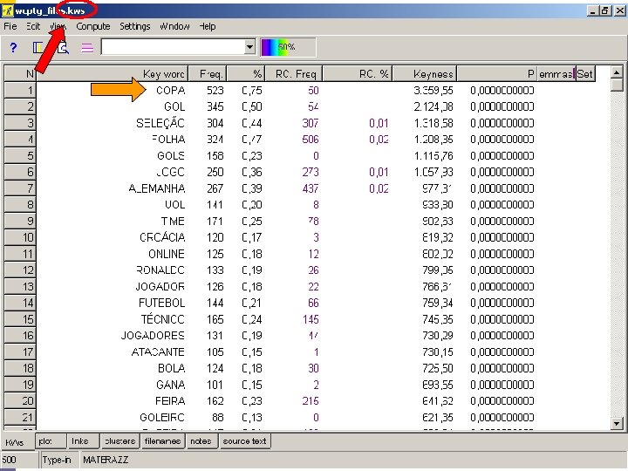Click inside the toolbar combo box field

pyautogui.click(x=173, y=47)
